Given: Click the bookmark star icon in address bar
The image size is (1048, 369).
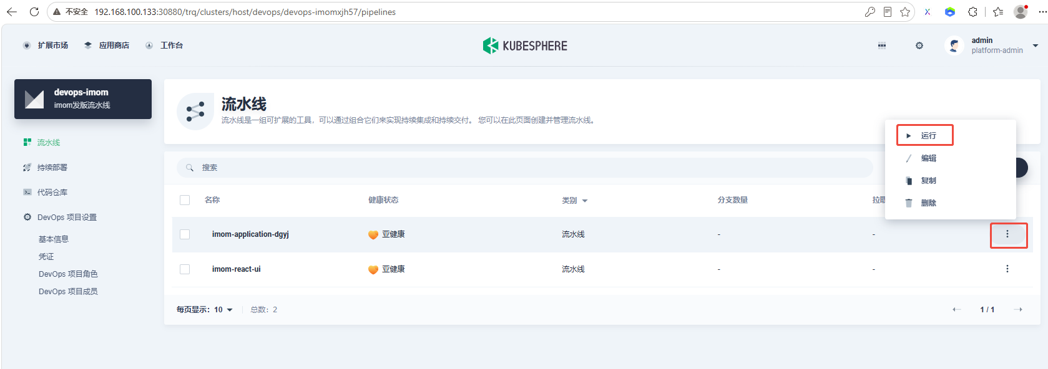Looking at the screenshot, I should (905, 12).
